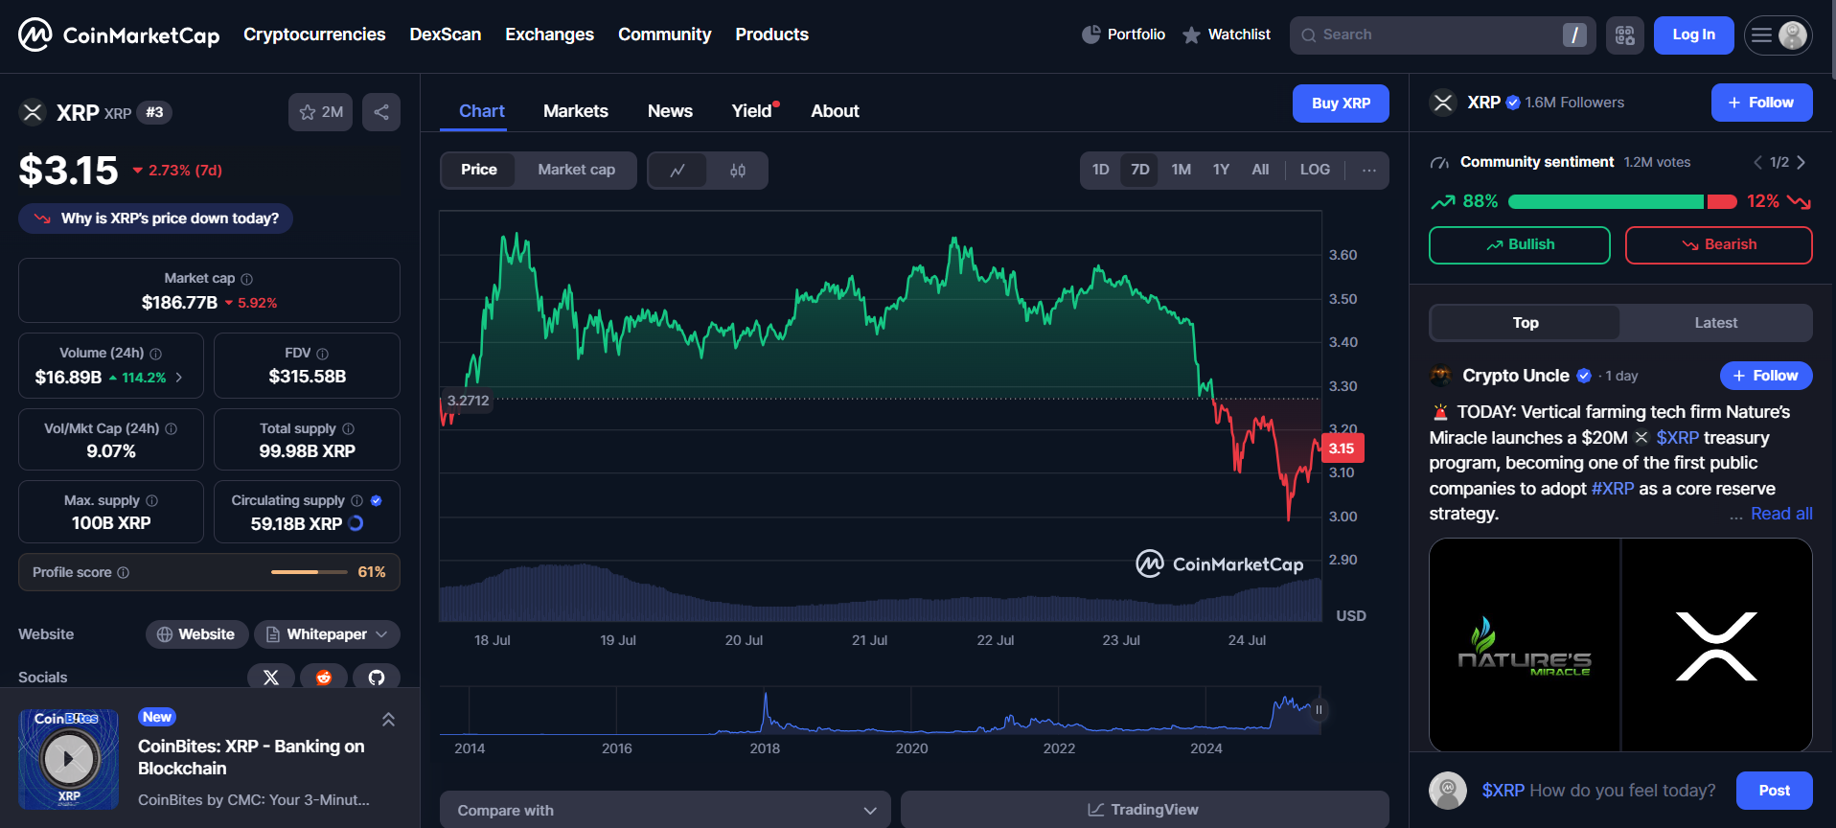Select Price chart mode
Image resolution: width=1836 pixels, height=828 pixels.
coord(479,170)
